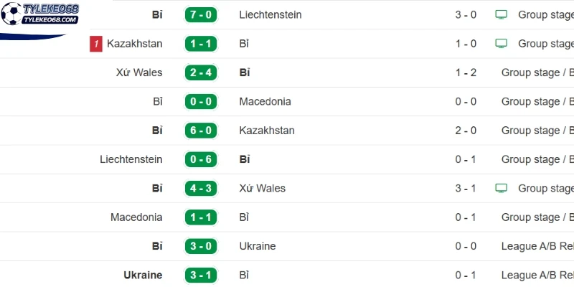Select Macedonia away team in 0-0 match
The height and width of the screenshot is (287, 574).
coord(265,101)
